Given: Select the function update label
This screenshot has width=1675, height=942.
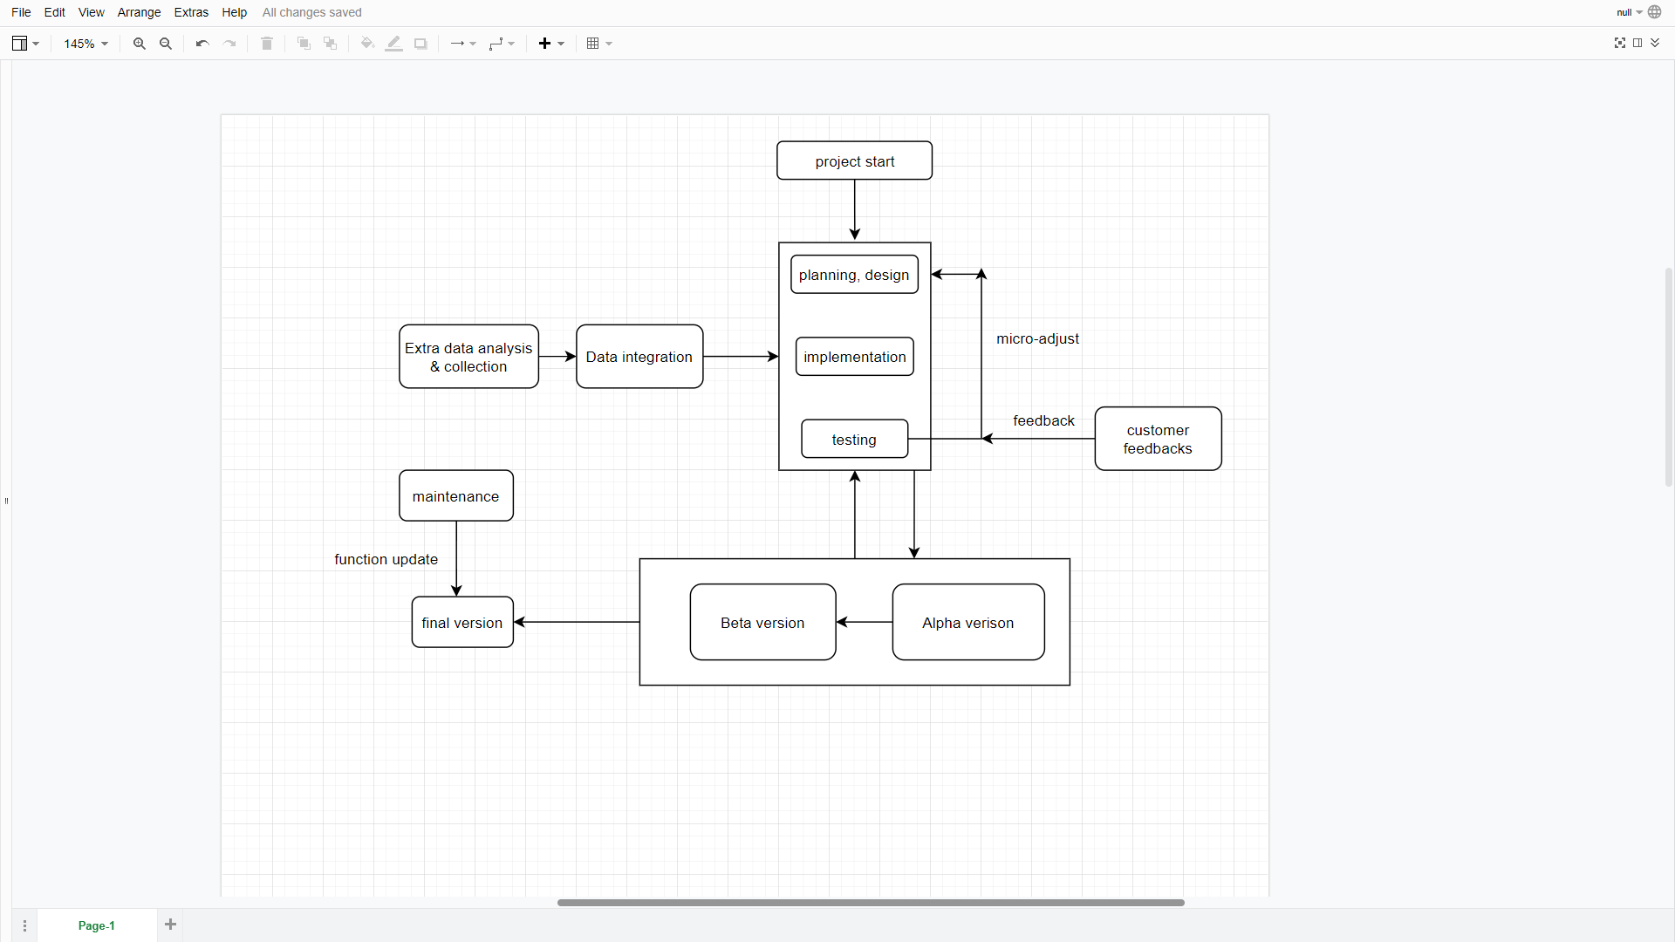Looking at the screenshot, I should click(x=386, y=559).
